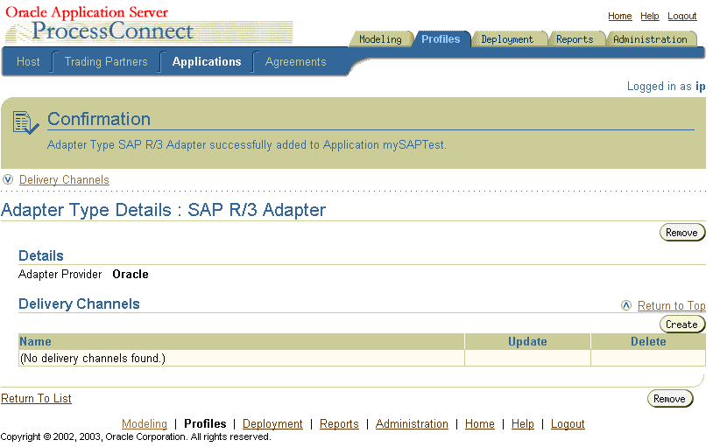Click the Confirmation document checkmark icon

pyautogui.click(x=25, y=122)
